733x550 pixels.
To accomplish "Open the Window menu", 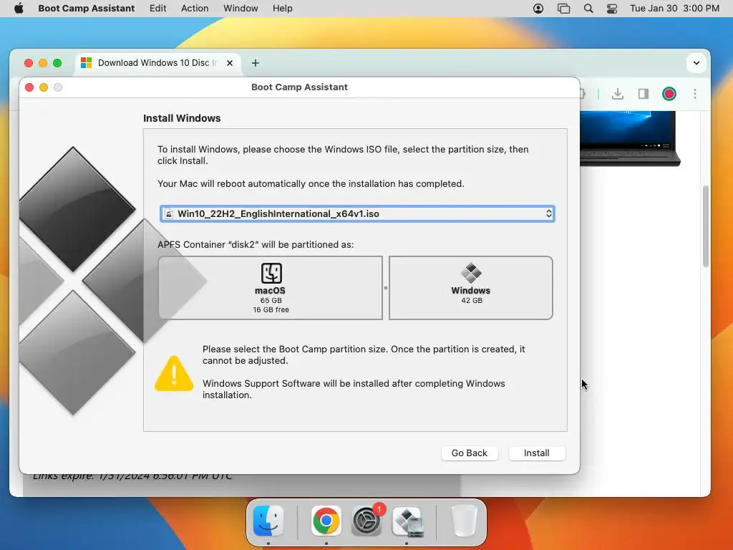I will [241, 9].
